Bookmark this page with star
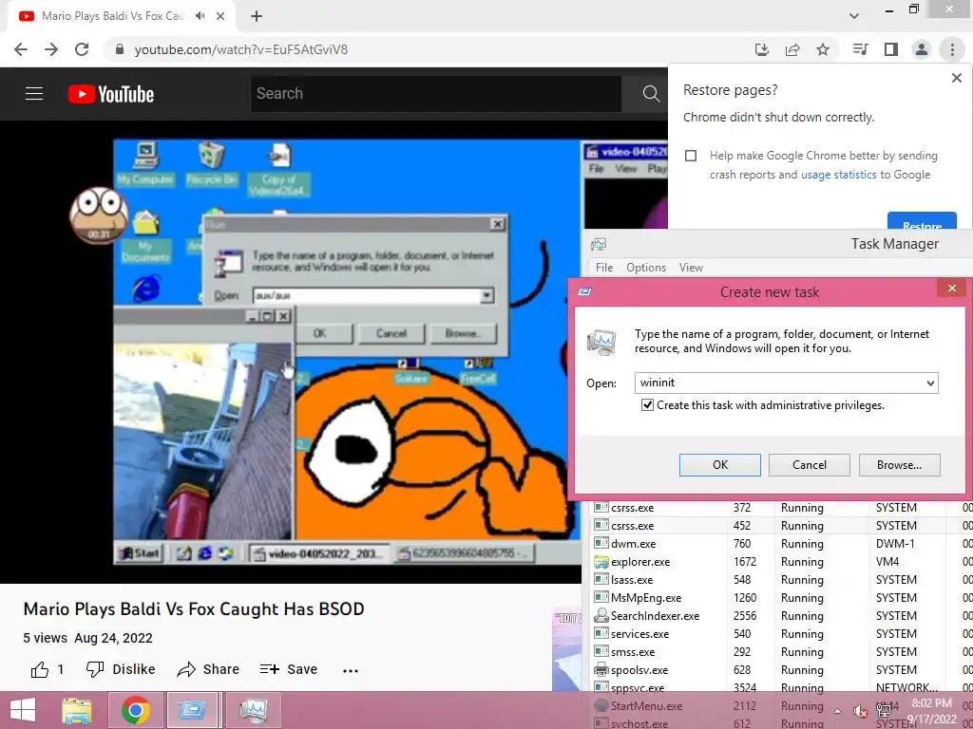This screenshot has height=729, width=973. [x=823, y=49]
